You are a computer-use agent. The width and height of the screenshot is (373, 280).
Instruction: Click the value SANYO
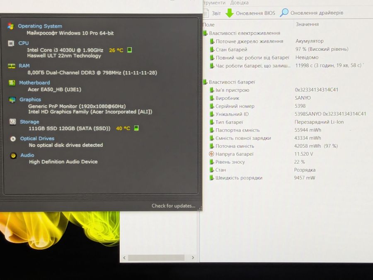(x=303, y=98)
